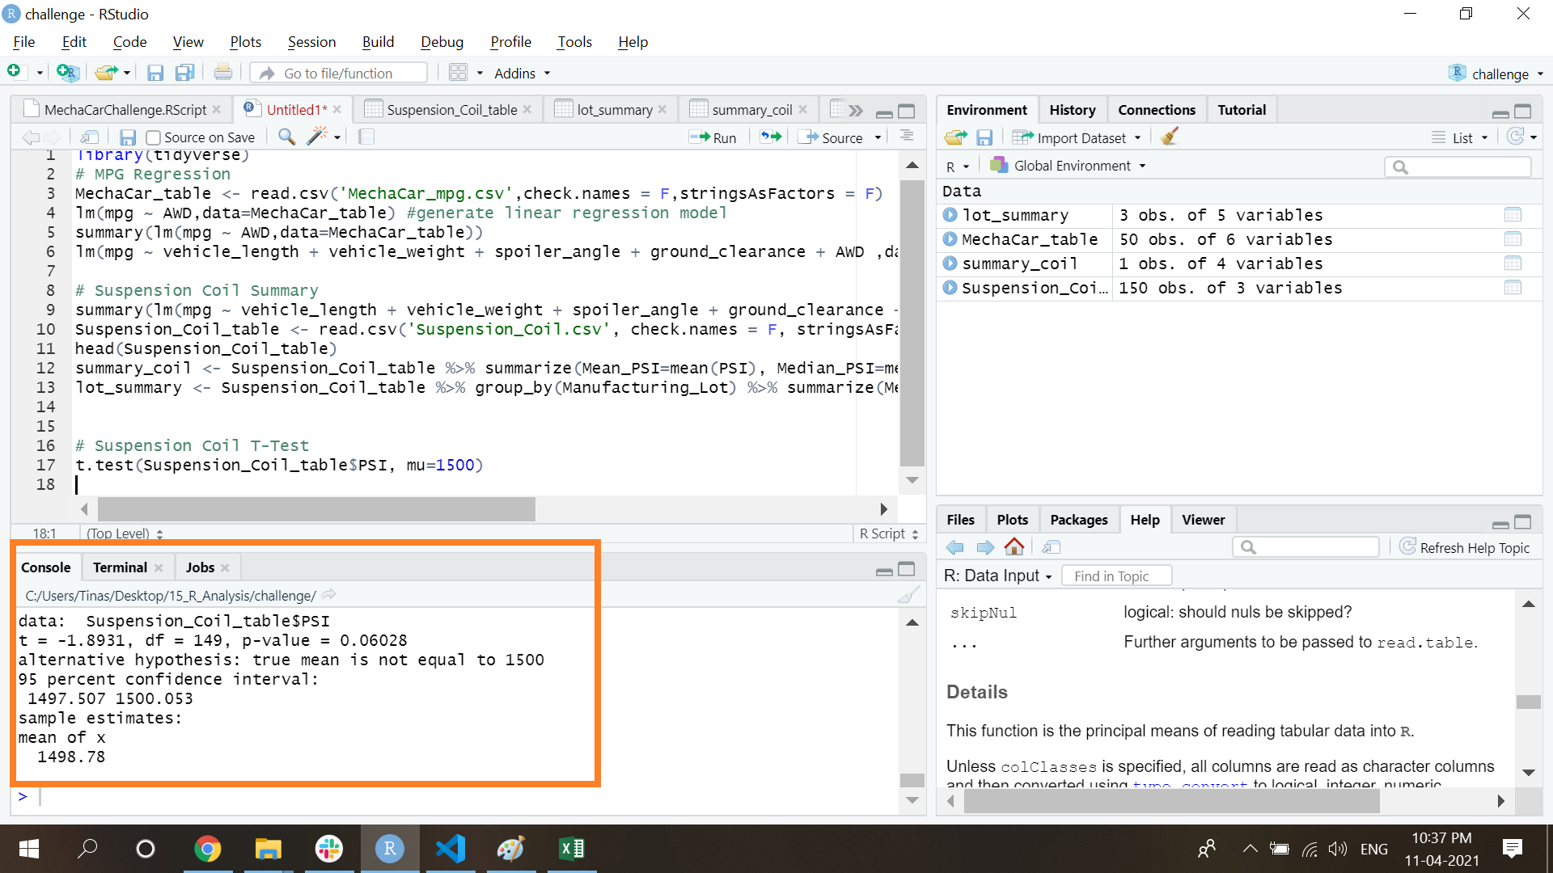Screen dimensions: 1553x873
Task: Launch Chrome from the Windows taskbar
Action: [208, 849]
